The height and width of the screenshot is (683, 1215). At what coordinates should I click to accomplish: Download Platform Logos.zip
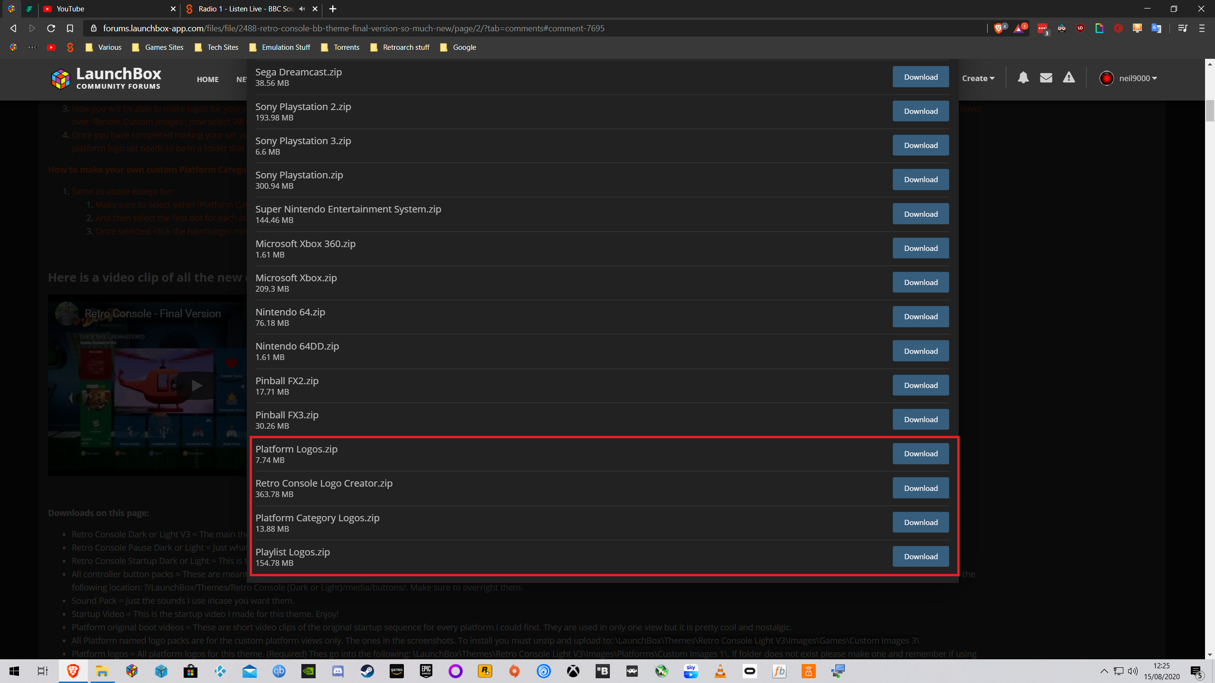[921, 453]
